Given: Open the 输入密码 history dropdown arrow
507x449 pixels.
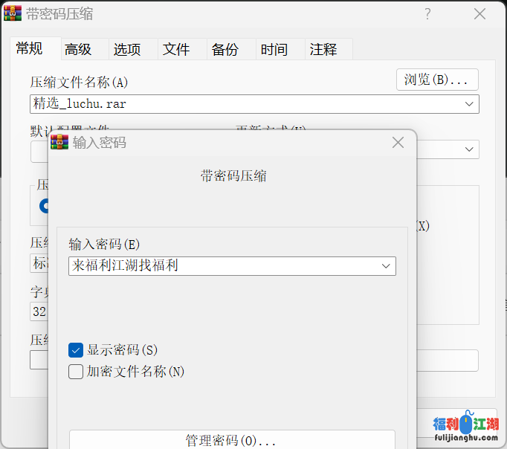Looking at the screenshot, I should pos(386,266).
